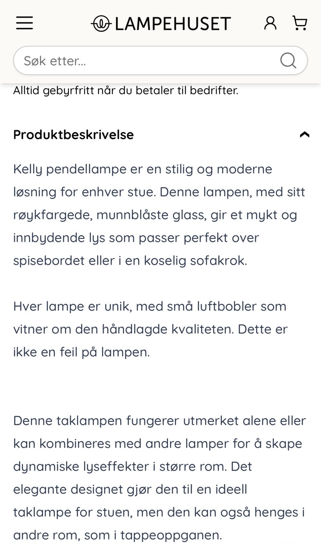321x543 pixels.
Task: Click the Produktbeskrivelse heading
Action: tap(73, 134)
